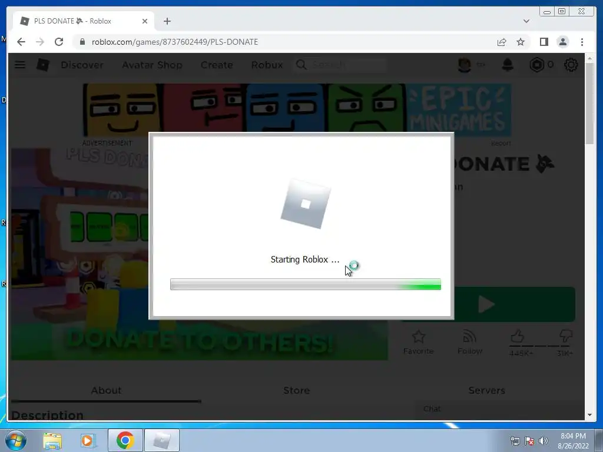Click the volume speaker tray icon
This screenshot has height=452, width=603.
point(543,441)
